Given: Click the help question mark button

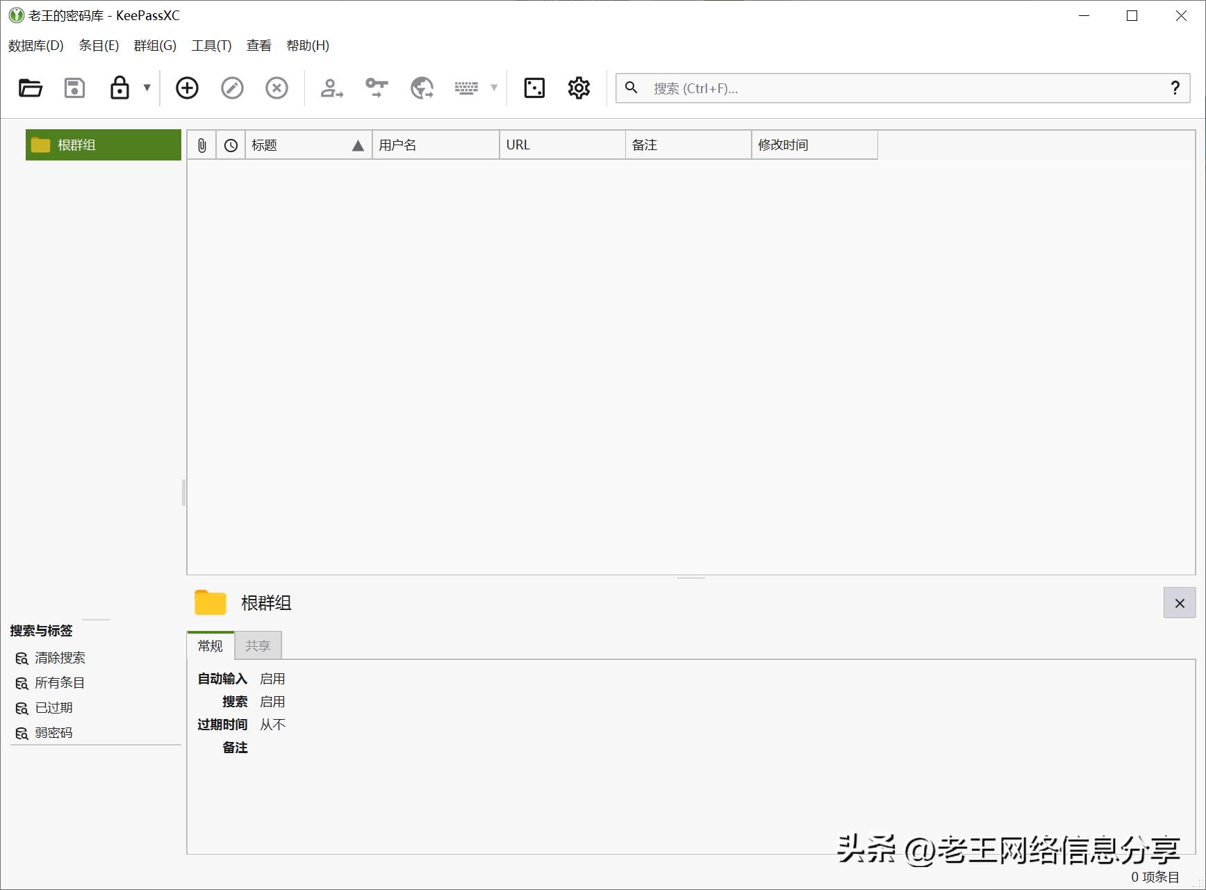Looking at the screenshot, I should coord(1175,88).
